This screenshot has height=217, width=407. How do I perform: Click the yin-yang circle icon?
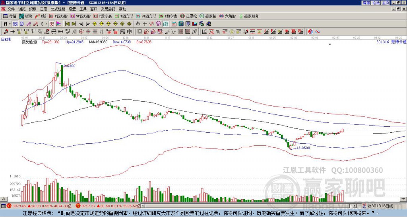[310, 32]
